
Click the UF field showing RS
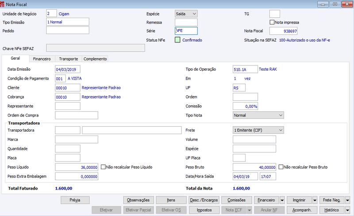(239, 88)
